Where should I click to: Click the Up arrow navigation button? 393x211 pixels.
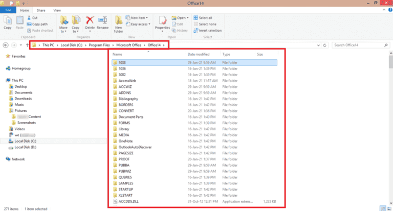[27, 45]
